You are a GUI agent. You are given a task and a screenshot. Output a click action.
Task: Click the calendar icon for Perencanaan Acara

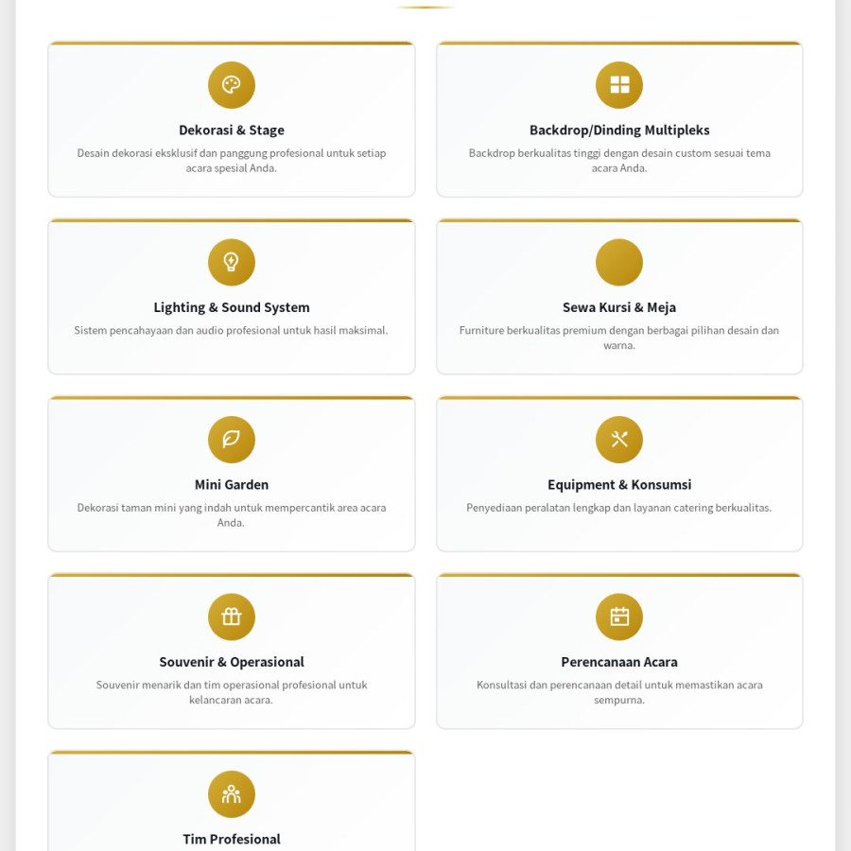click(619, 617)
